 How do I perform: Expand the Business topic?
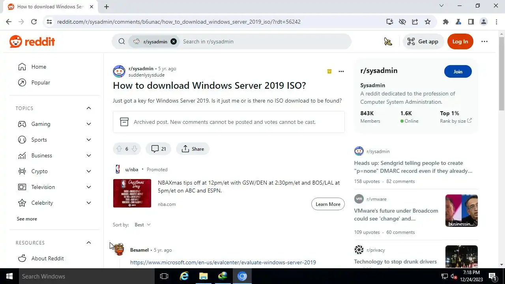89,155
